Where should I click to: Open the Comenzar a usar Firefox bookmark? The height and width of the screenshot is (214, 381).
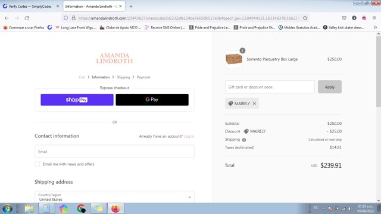coord(24,27)
